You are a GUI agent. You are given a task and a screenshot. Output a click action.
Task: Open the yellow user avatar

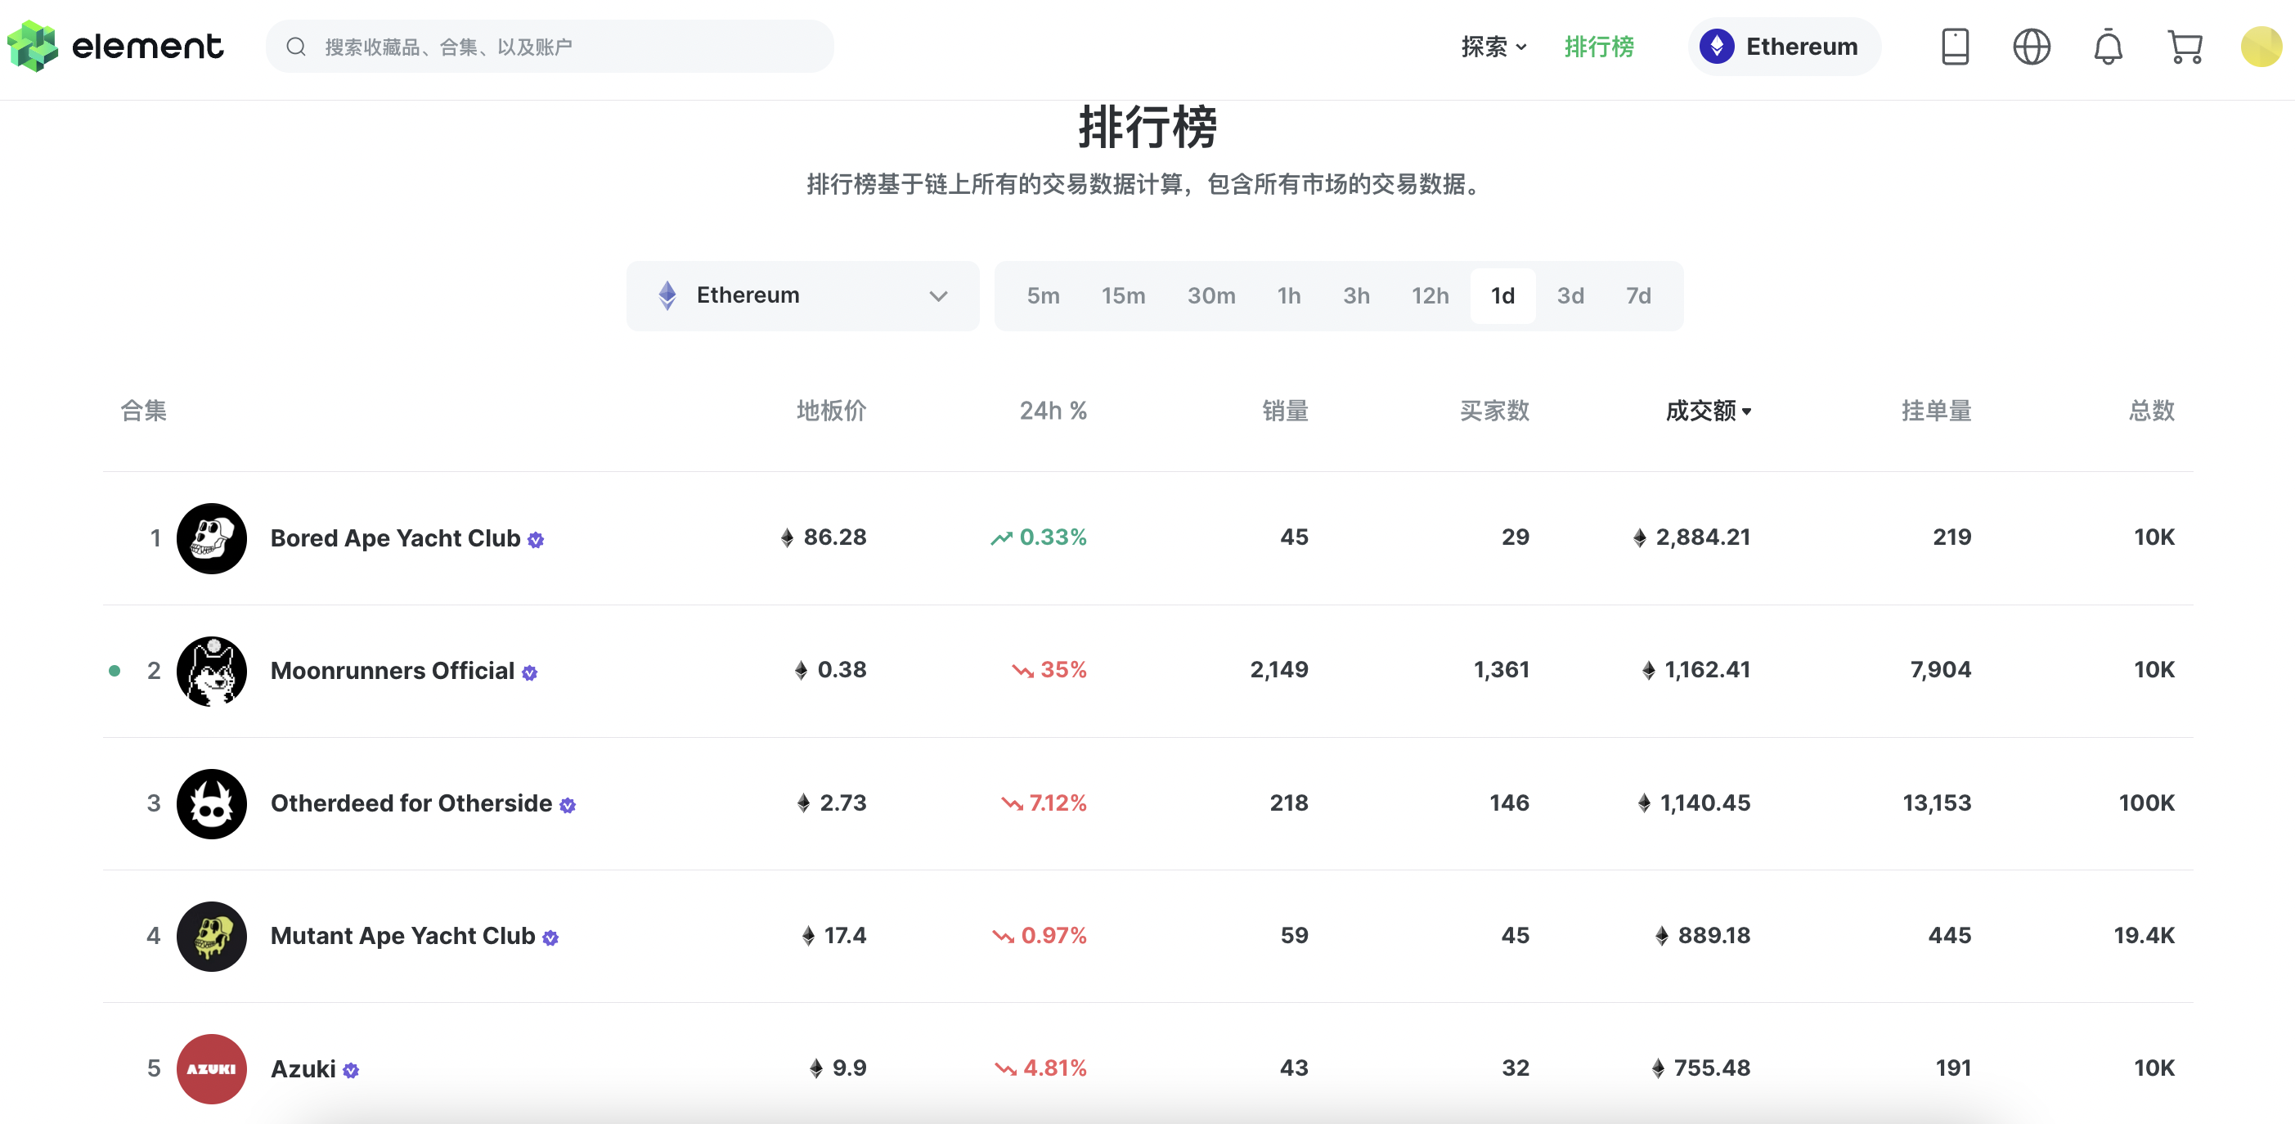tap(2261, 47)
